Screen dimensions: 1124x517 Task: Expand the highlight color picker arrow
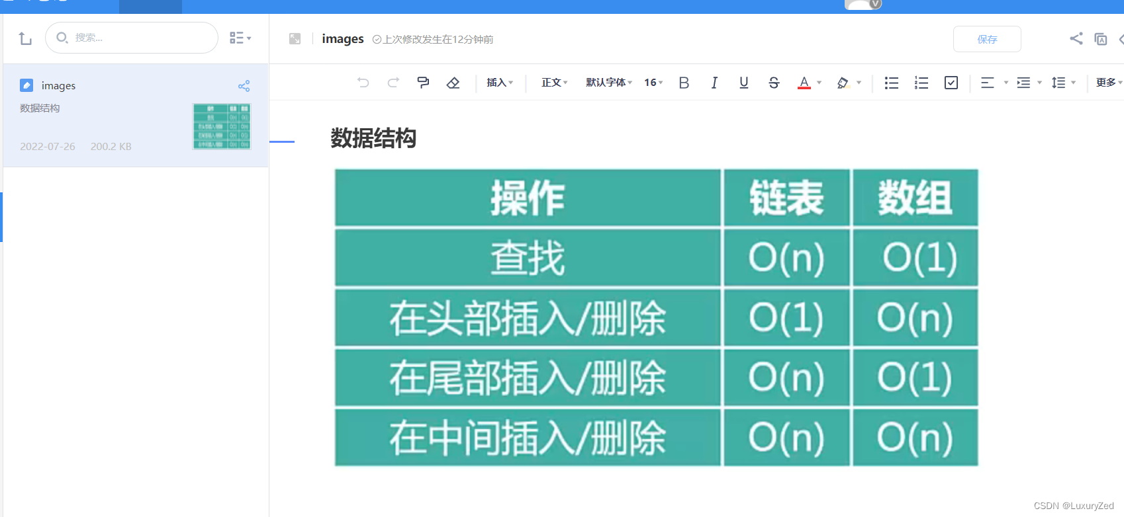tap(859, 83)
